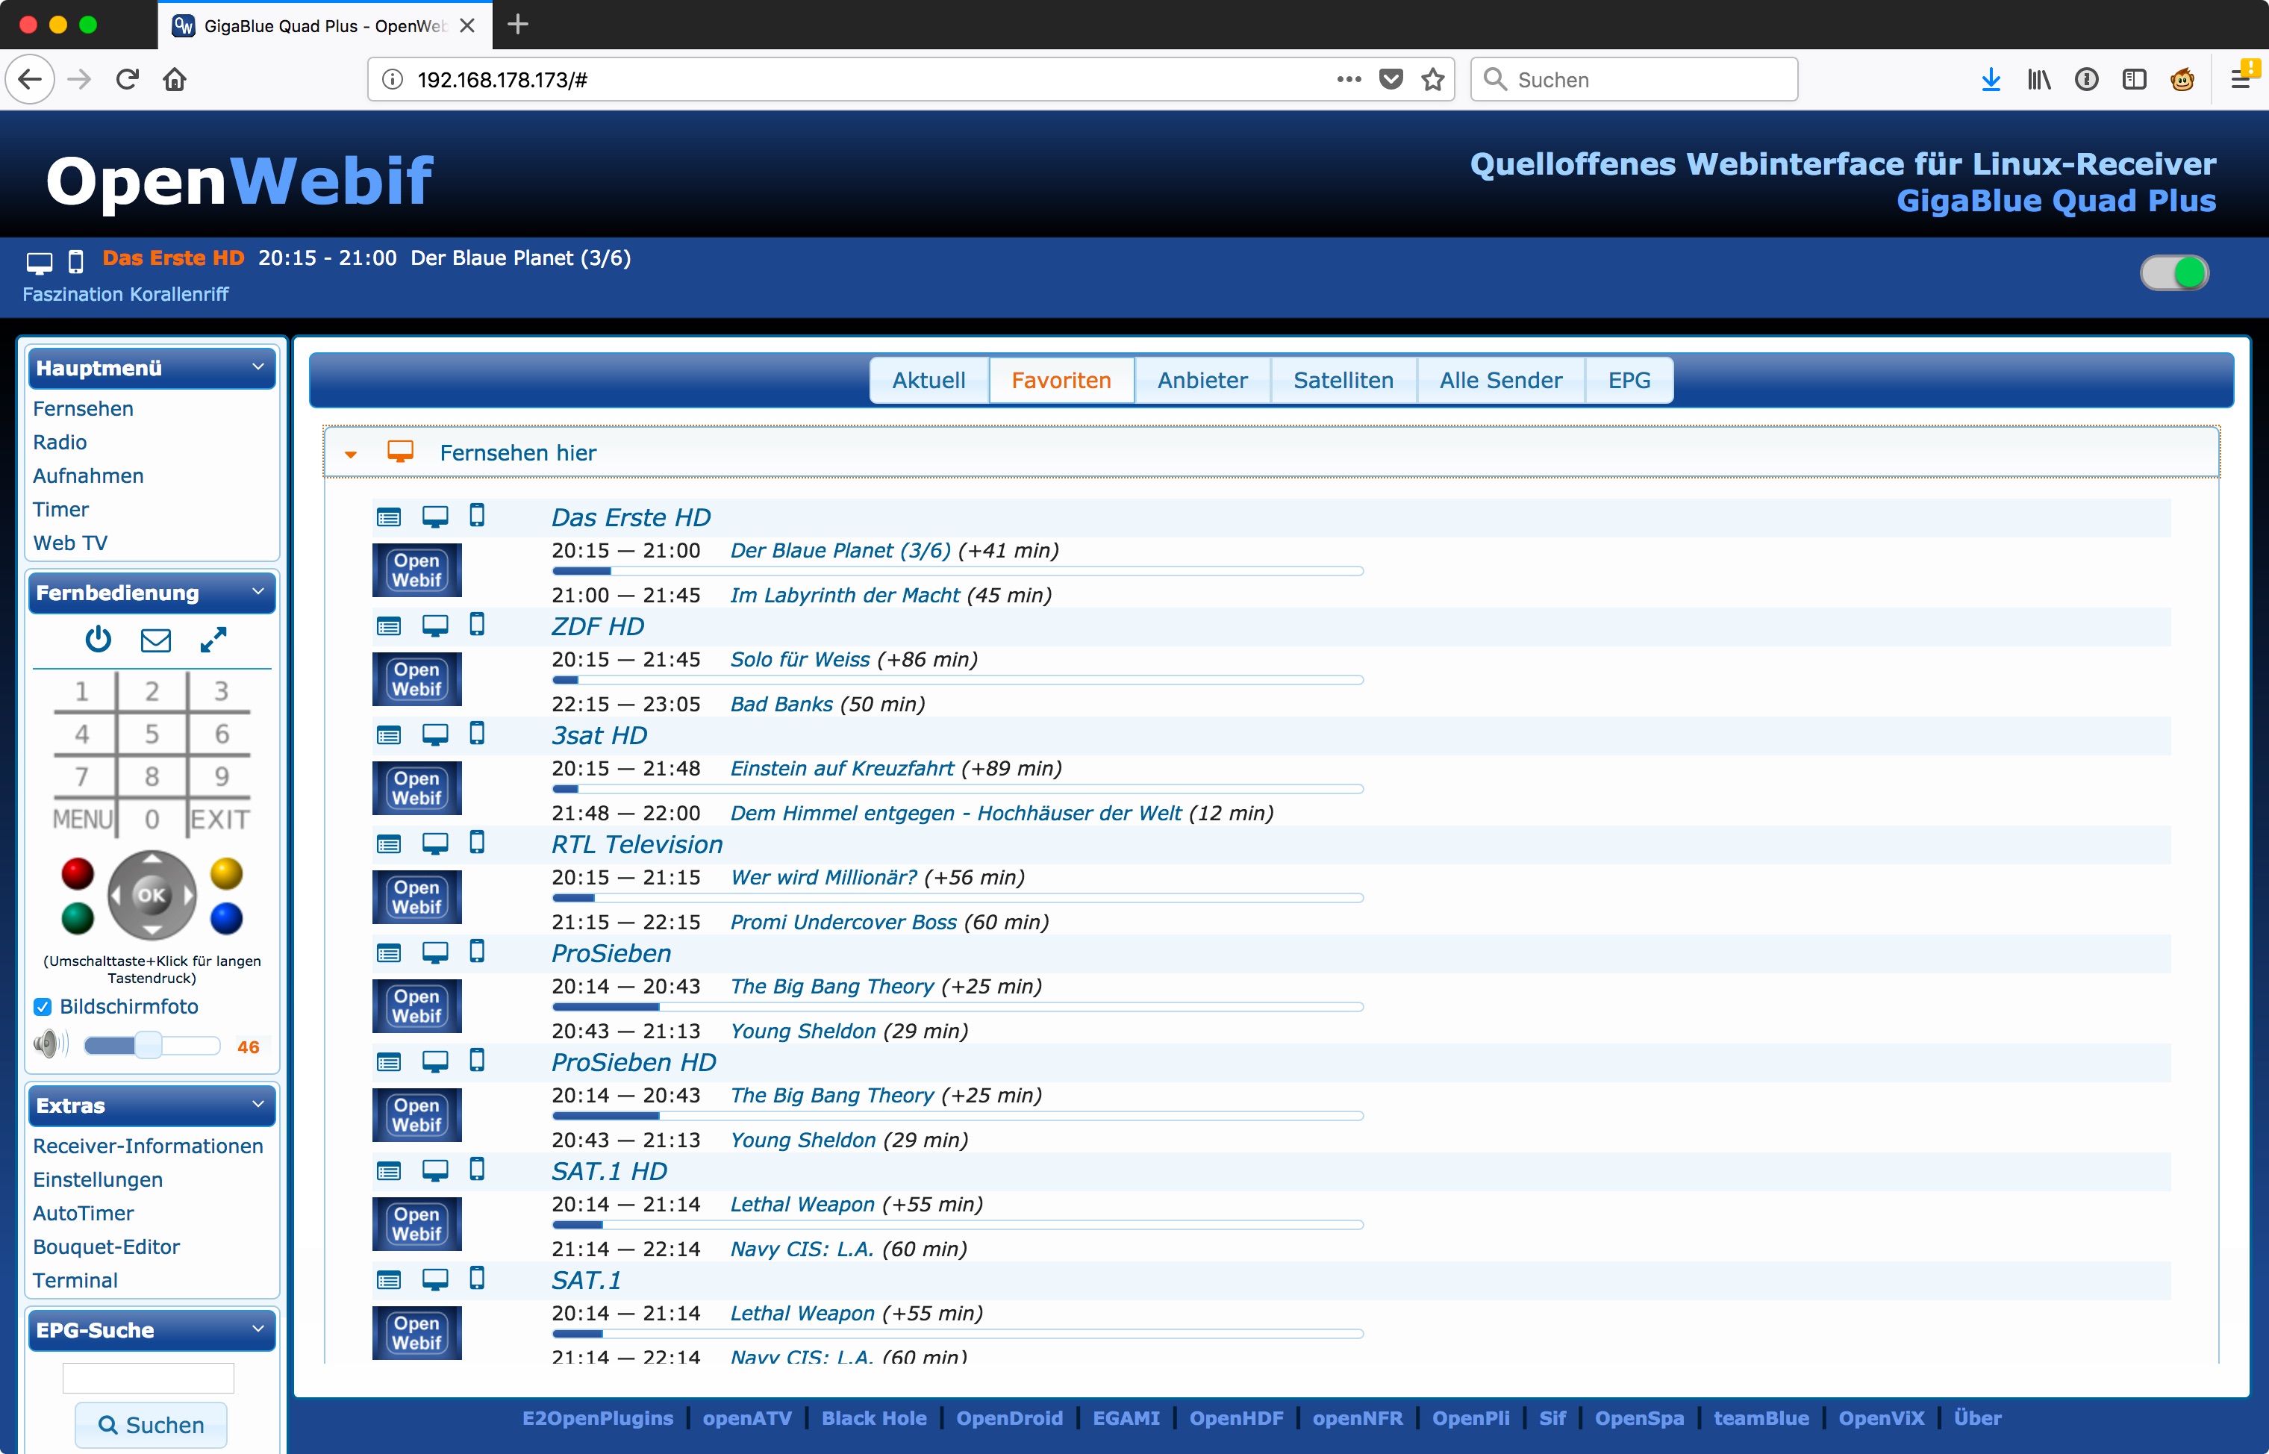Toggle the green standby switch
The image size is (2269, 1454).
(2173, 273)
